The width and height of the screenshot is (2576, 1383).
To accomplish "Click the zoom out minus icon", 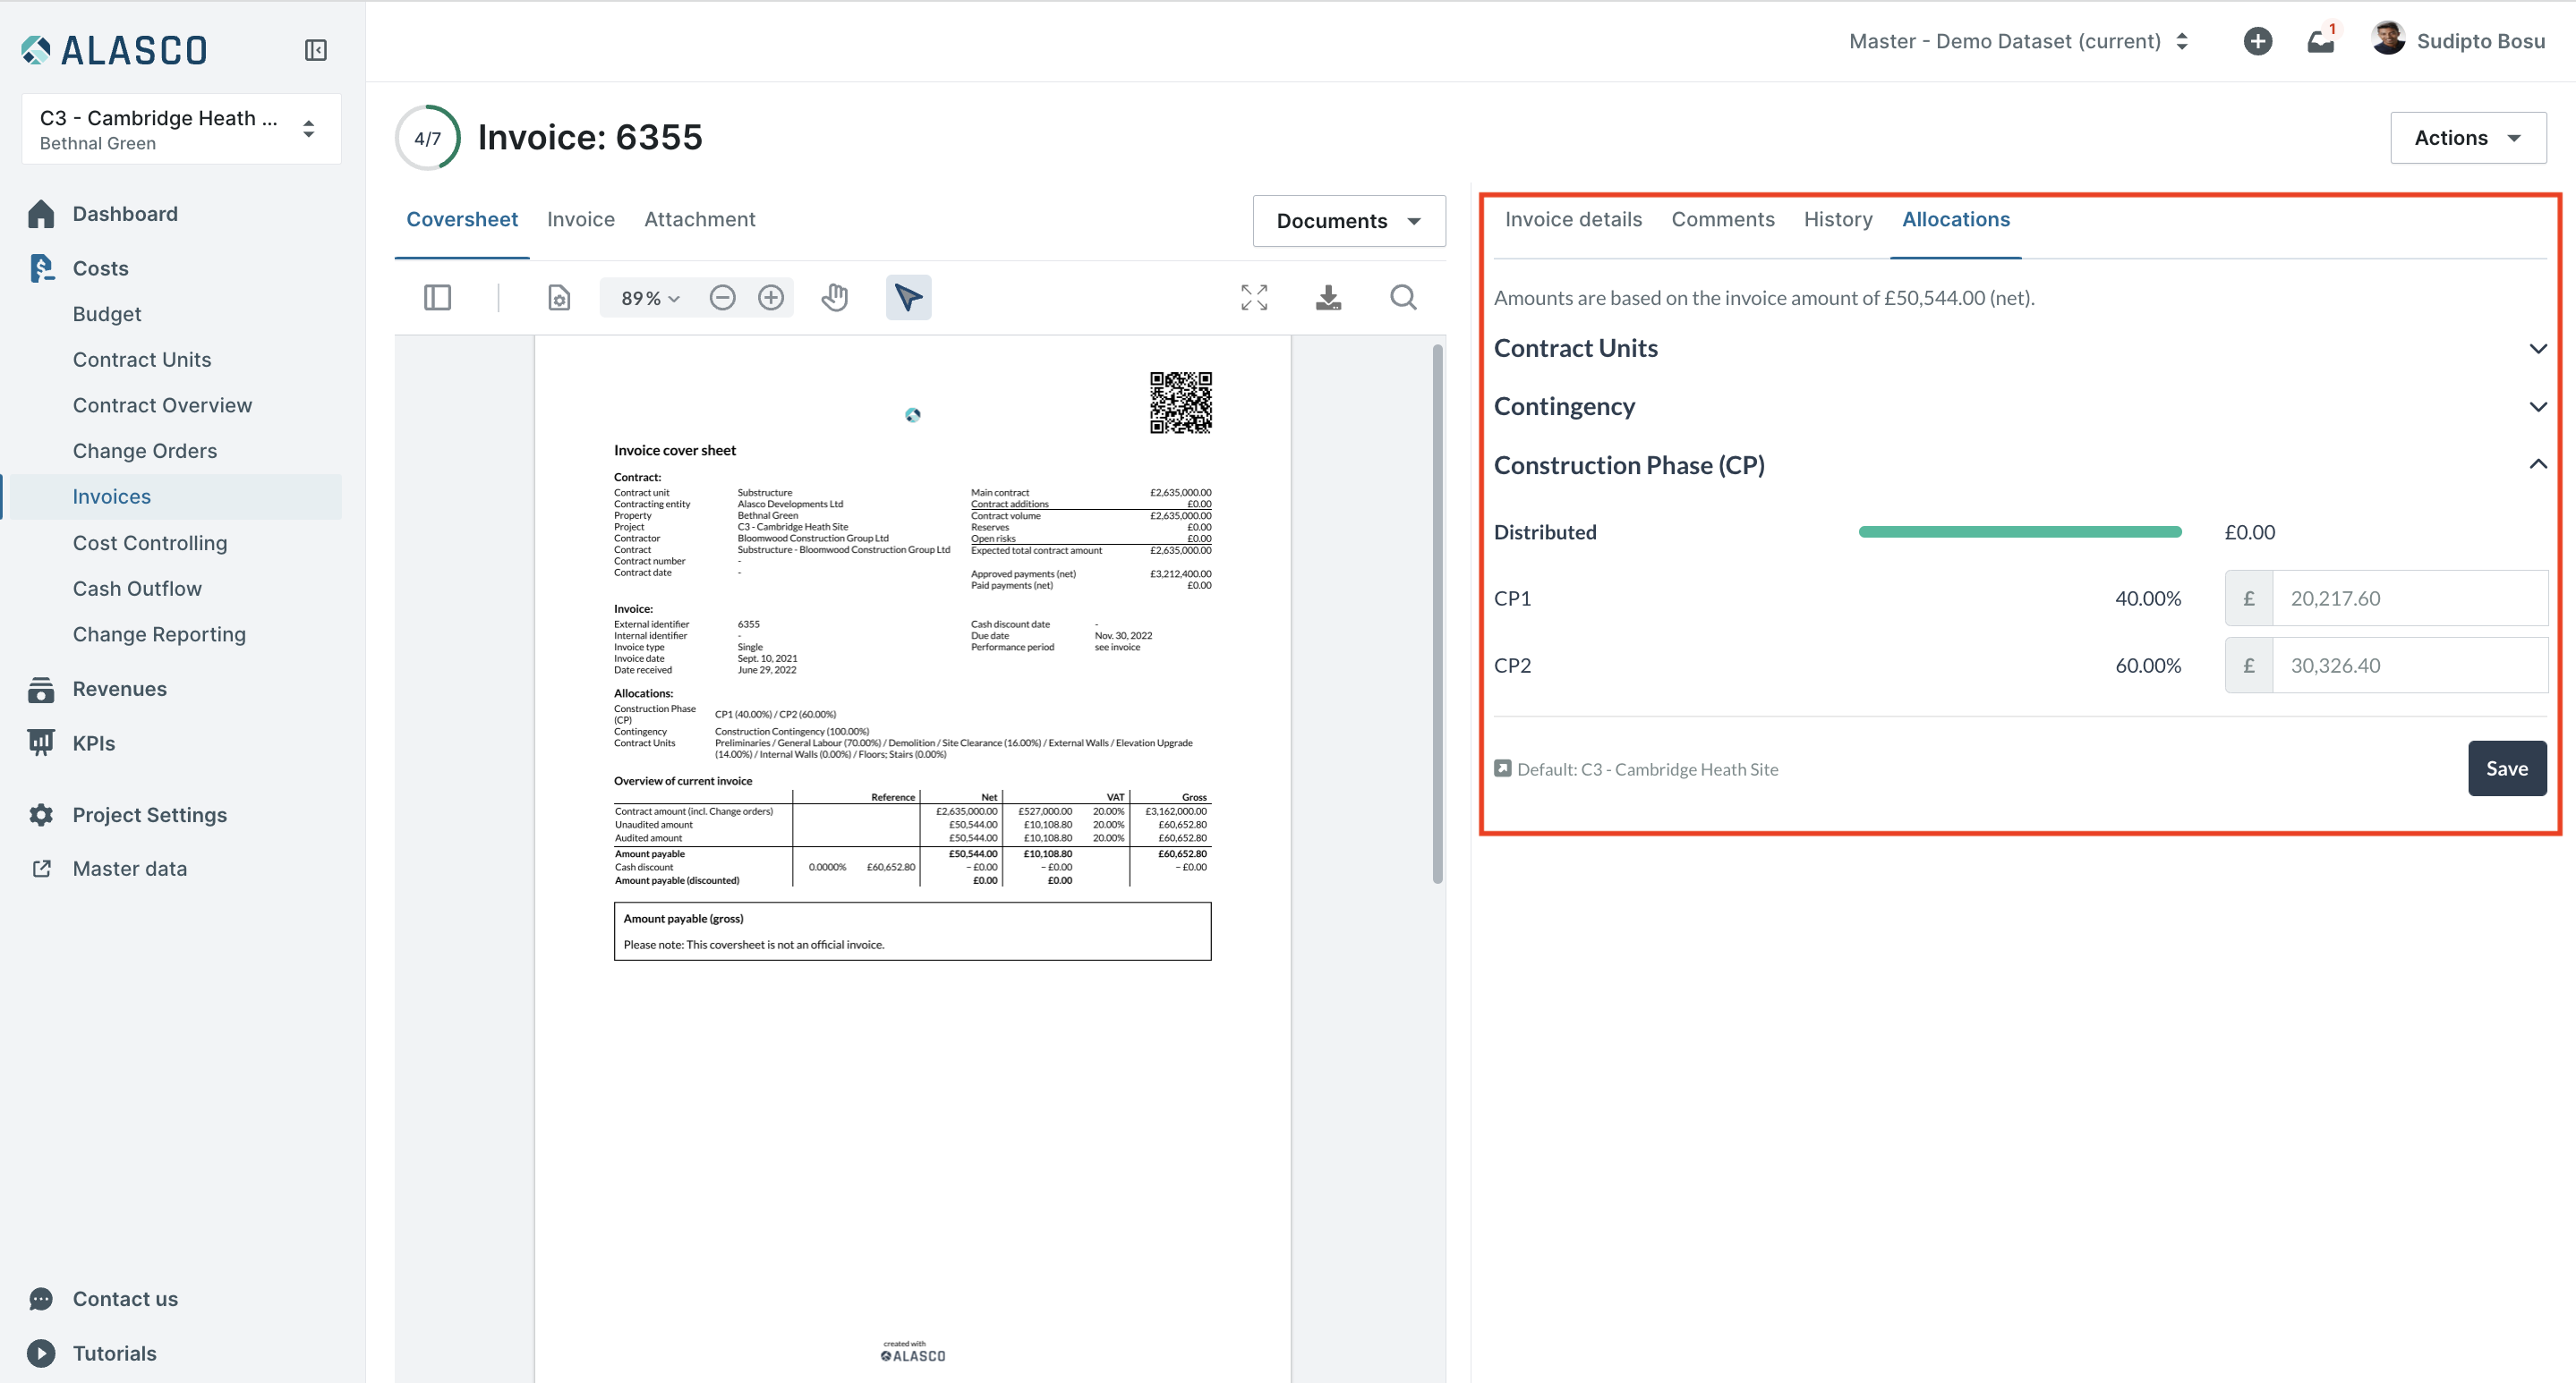I will coord(722,298).
